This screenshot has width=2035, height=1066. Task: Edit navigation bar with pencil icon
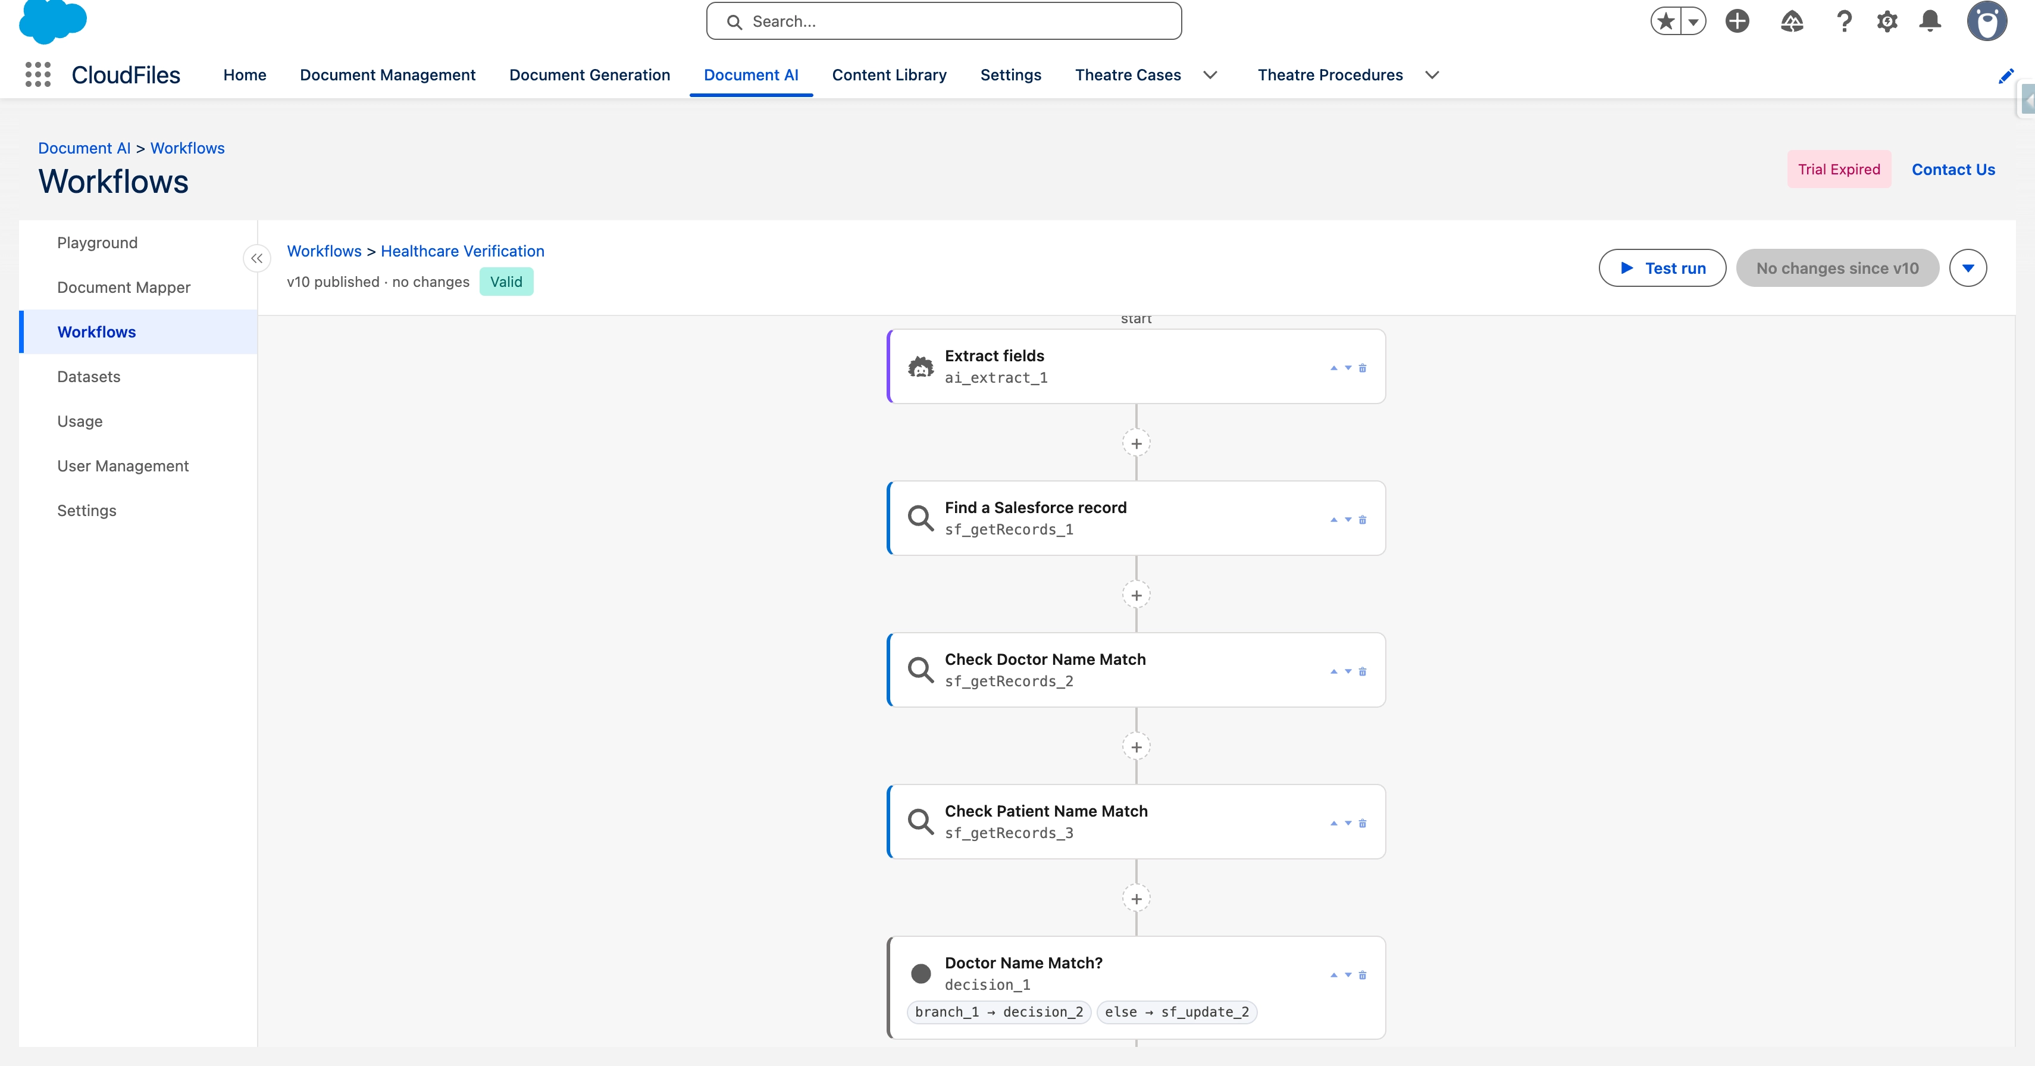click(2006, 76)
